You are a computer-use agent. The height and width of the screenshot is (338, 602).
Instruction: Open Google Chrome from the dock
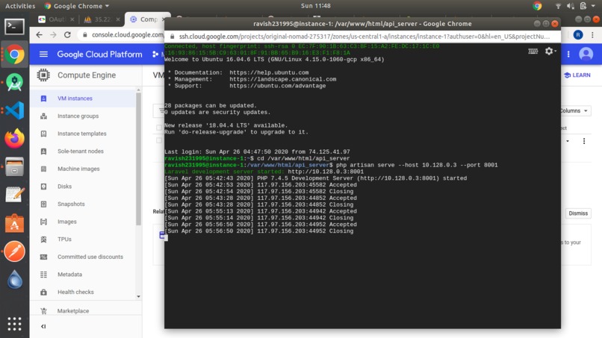14,55
